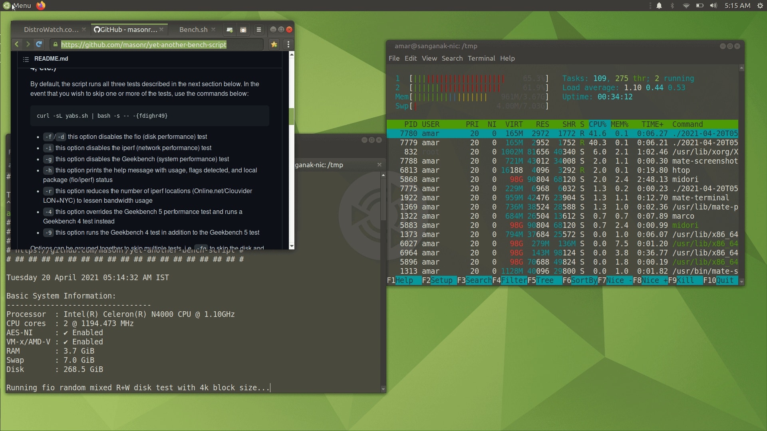Open README.md table of contents icon
Viewport: 767px width, 431px height.
(26, 59)
